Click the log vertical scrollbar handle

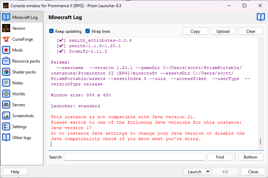click(260, 141)
